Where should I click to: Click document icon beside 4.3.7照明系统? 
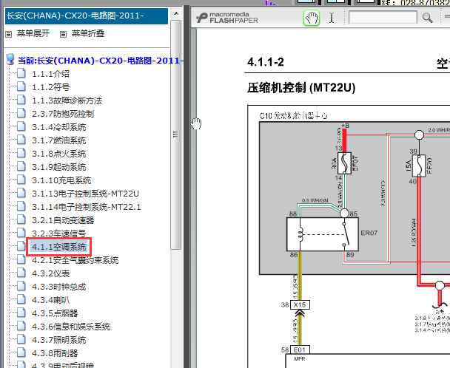(x=21, y=339)
